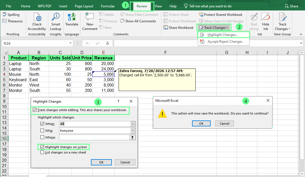This screenshot has height=177, width=305.
Task: Enable List changes on a new sheet
Action: 42,152
